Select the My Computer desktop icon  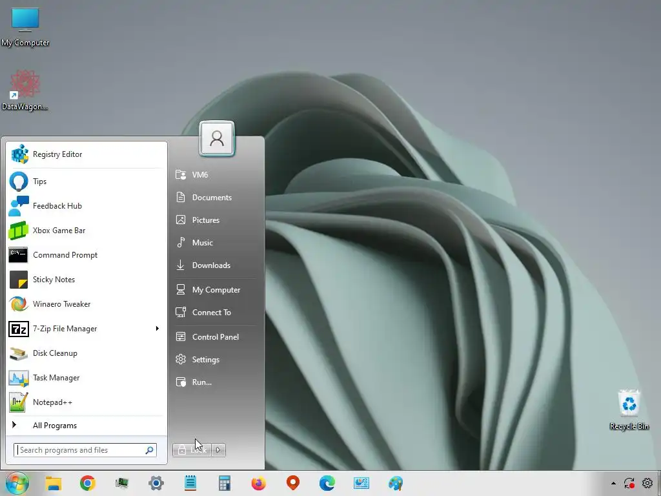pos(25,26)
